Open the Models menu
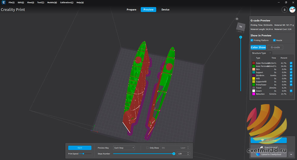297x160 pixels. 52,2
